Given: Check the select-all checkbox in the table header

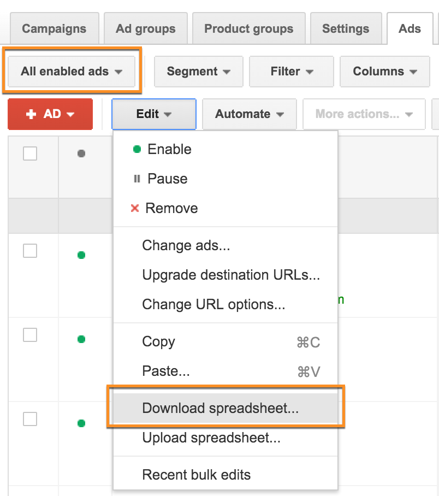Looking at the screenshot, I should click(x=30, y=153).
